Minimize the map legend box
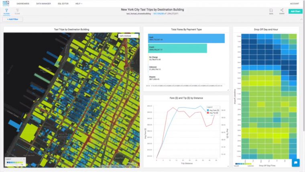This screenshot has width=305, height=172. (21, 159)
